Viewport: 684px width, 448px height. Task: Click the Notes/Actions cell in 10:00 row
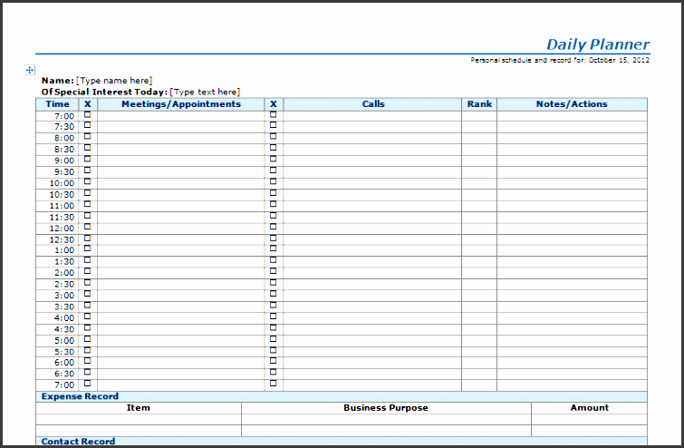572,183
